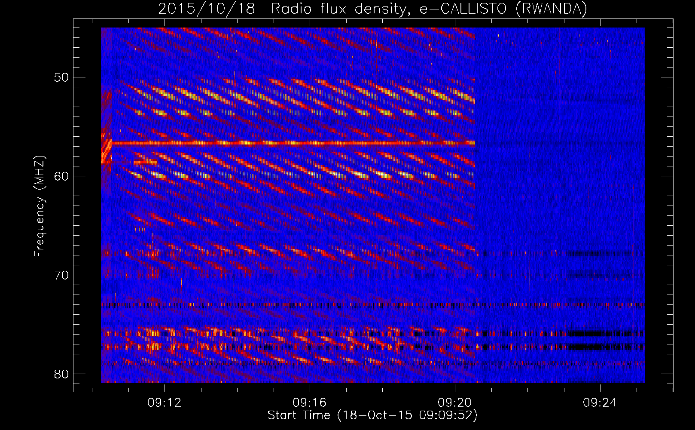Click the Start Time x-axis label
The width and height of the screenshot is (695, 430).
click(372, 415)
